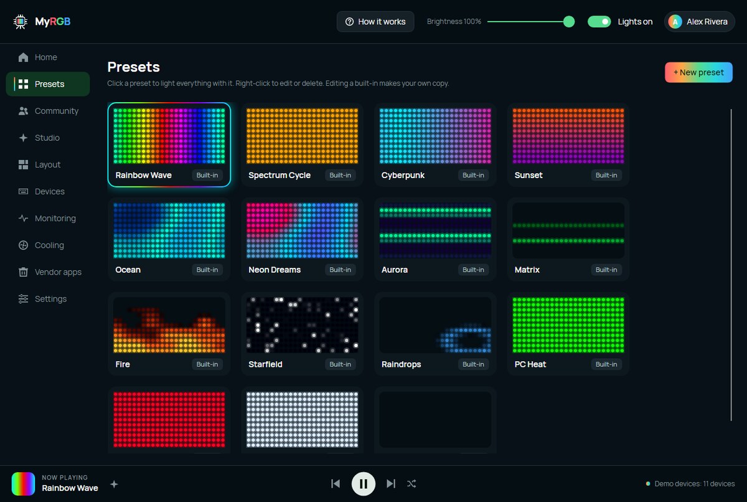Skip to the next preset
The height and width of the screenshot is (502, 747).
[x=391, y=483]
